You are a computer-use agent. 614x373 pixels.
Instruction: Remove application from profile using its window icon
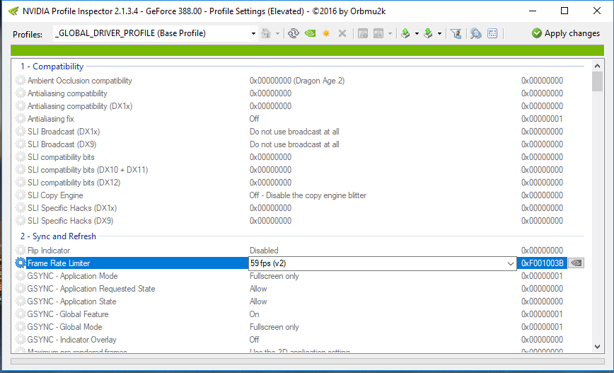click(378, 34)
